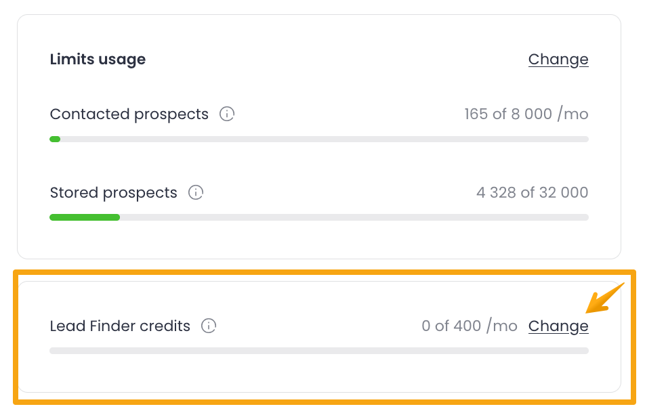Screen dimensions: 645x413
Task: Click the Stored prospects label
Action: (113, 193)
